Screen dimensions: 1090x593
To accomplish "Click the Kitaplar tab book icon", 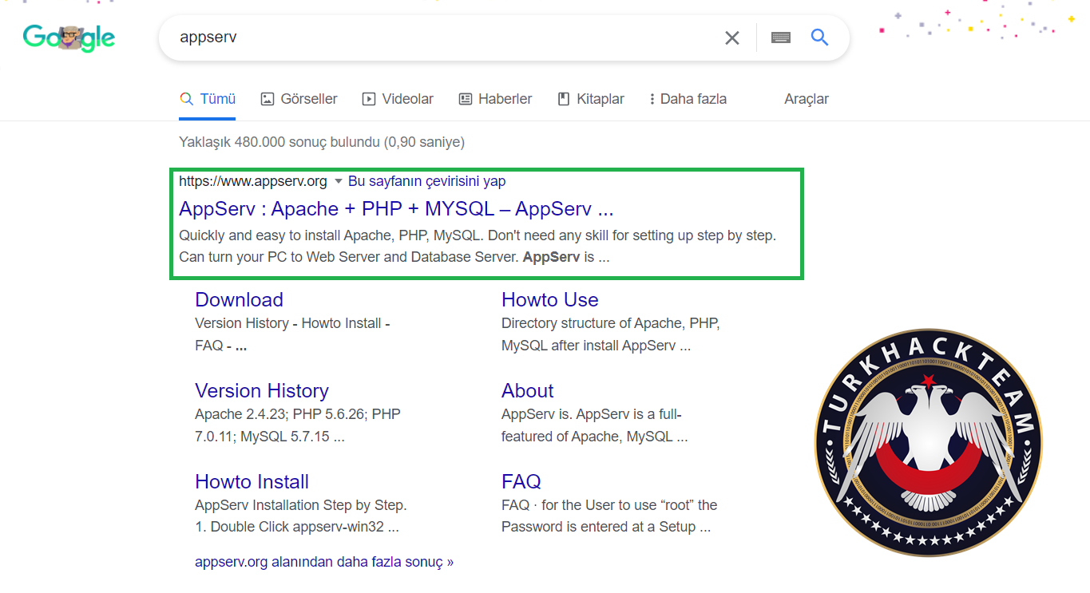I will pos(564,99).
